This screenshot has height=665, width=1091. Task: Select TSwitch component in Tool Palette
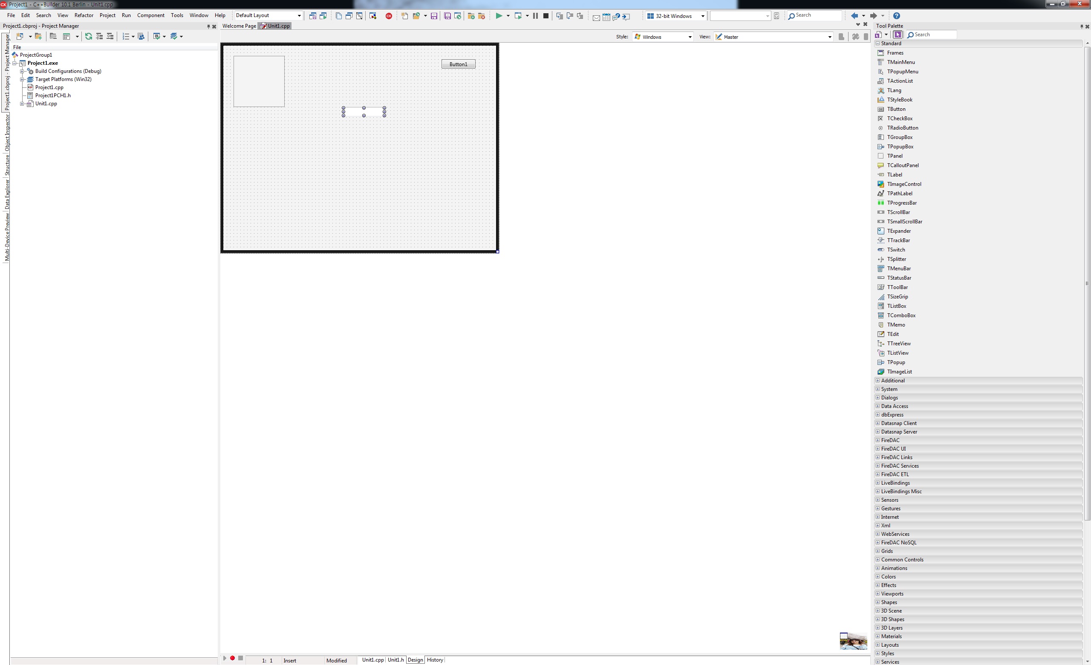tap(896, 250)
